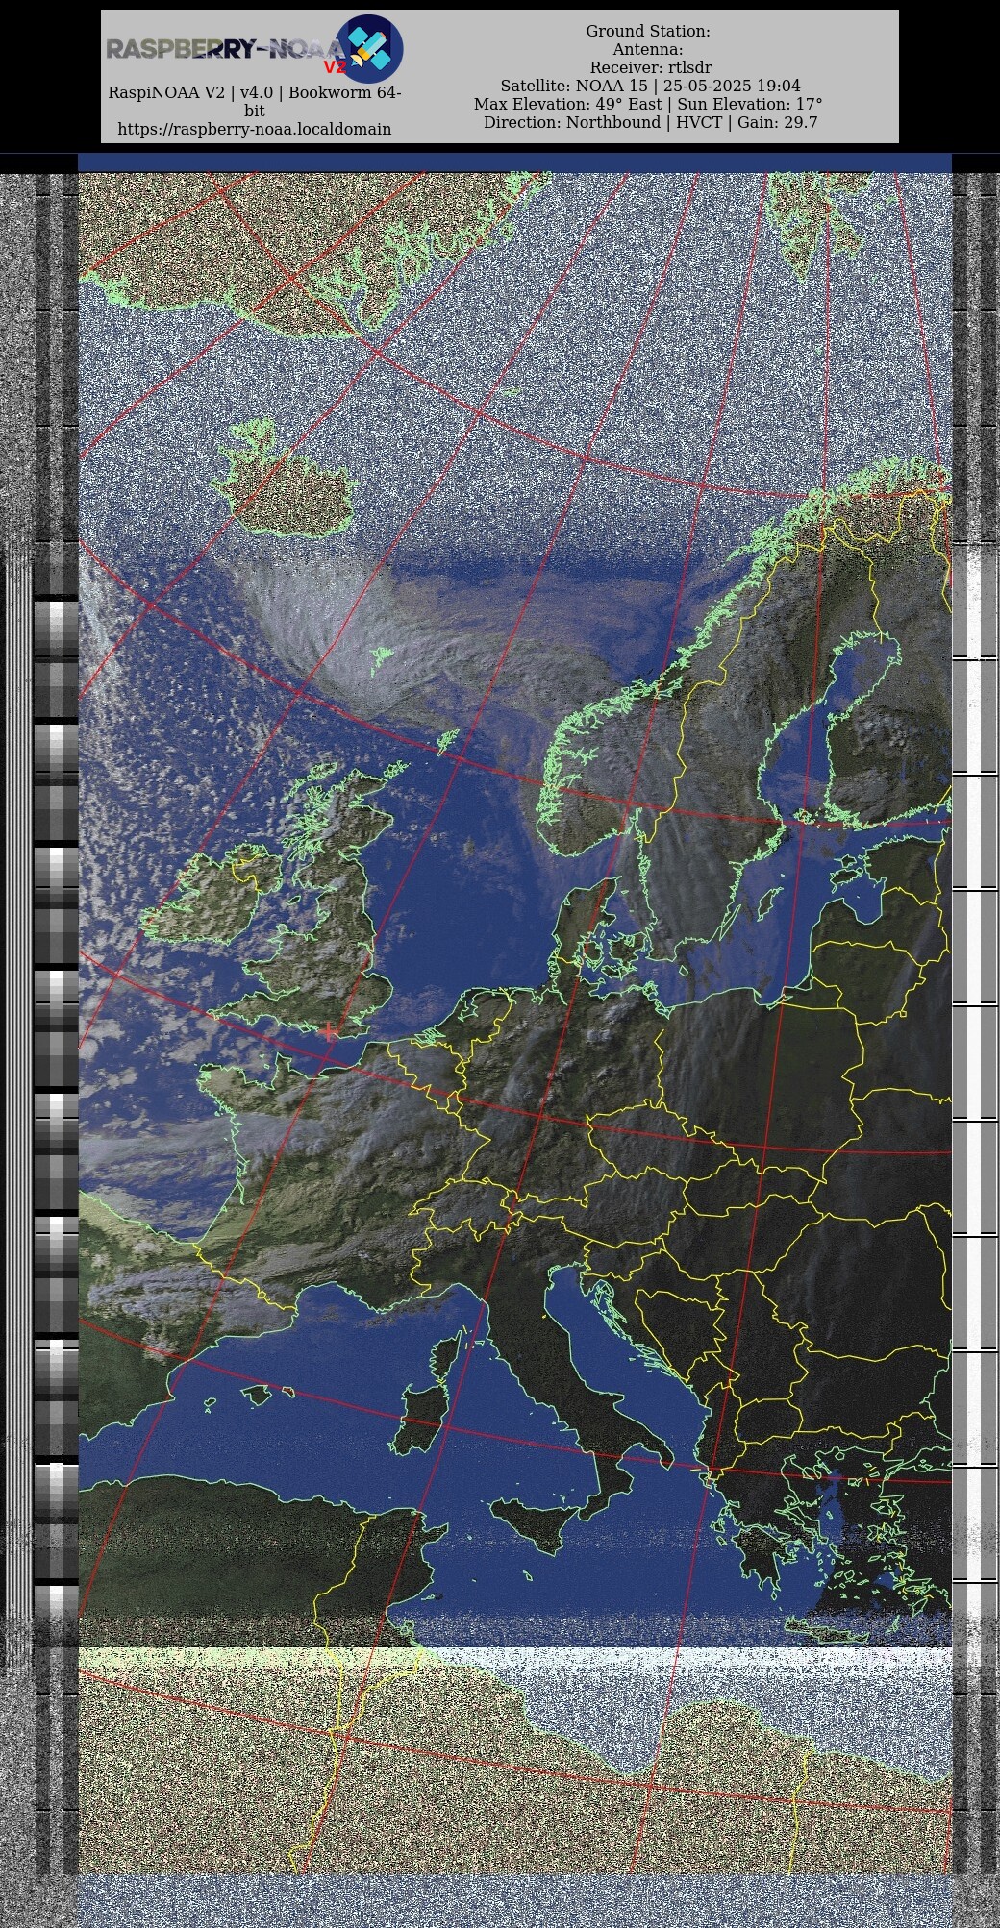Click the 'Antenna:' label

coord(648,50)
